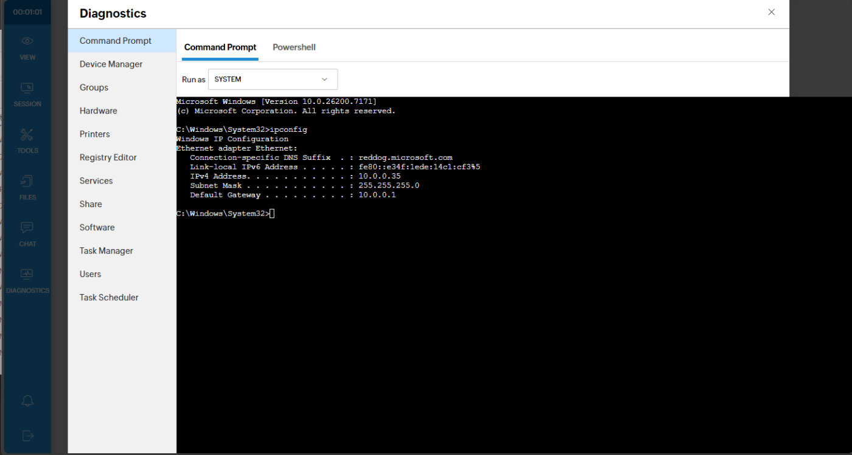Close the Diagnostics dialog
The image size is (852, 455).
coord(771,12)
